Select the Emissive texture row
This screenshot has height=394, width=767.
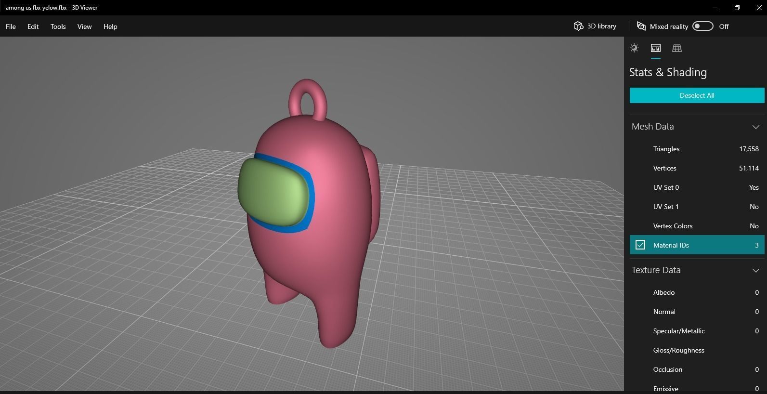[697, 388]
